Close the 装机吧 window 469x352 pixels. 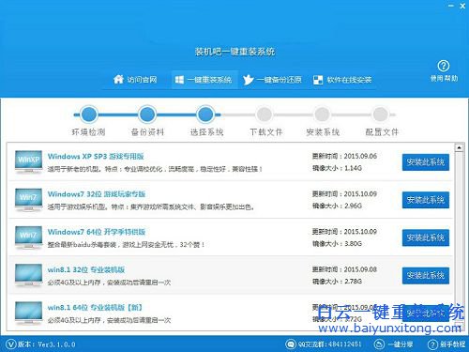[x=462, y=6]
